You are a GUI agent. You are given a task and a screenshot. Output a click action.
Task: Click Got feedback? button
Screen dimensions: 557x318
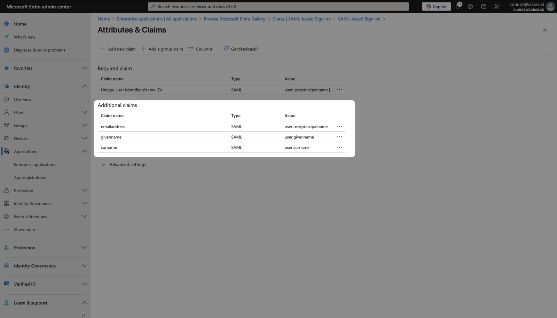pos(241,49)
